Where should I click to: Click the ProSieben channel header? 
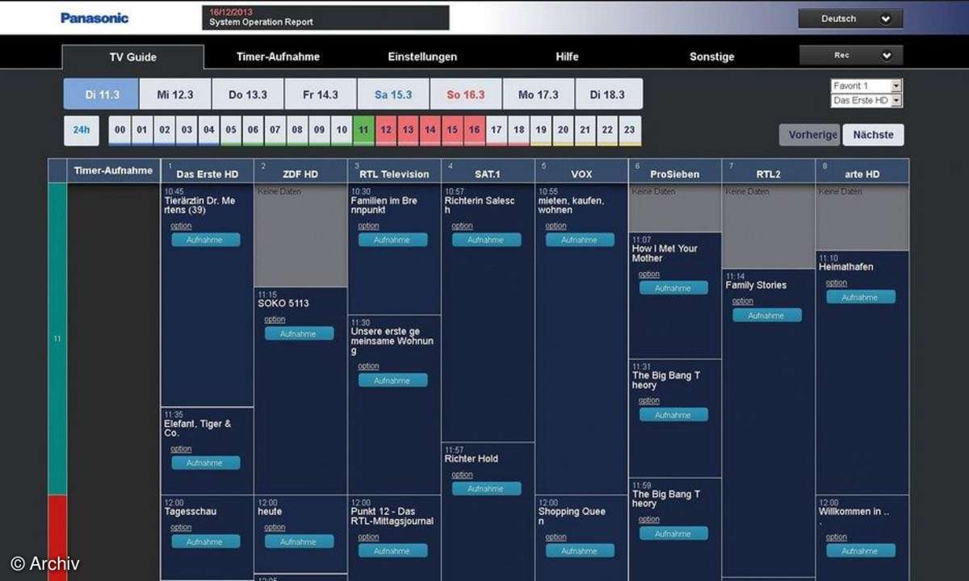pyautogui.click(x=675, y=171)
